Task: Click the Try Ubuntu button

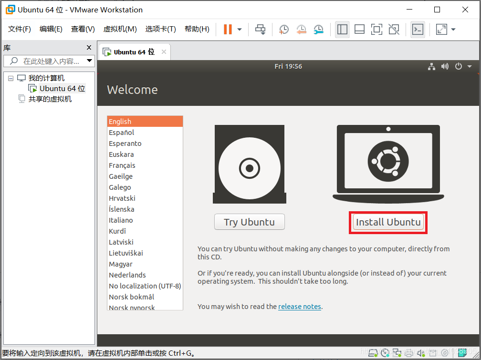Action: pos(250,222)
